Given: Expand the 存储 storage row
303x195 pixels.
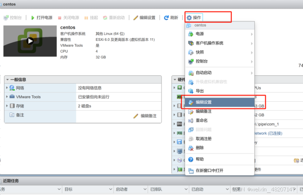Looking at the screenshot, I should pyautogui.click(x=7, y=106).
